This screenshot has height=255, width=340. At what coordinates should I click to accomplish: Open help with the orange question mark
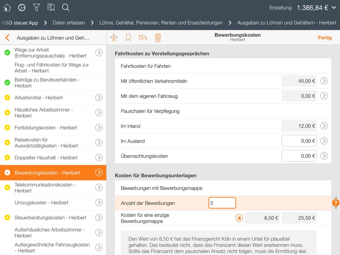pyautogui.click(x=336, y=203)
